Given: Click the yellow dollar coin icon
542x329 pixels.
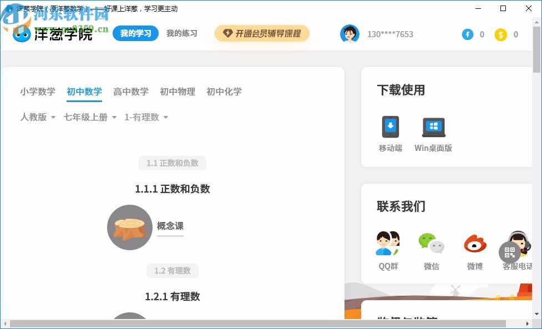Looking at the screenshot, I should pyautogui.click(x=500, y=34).
